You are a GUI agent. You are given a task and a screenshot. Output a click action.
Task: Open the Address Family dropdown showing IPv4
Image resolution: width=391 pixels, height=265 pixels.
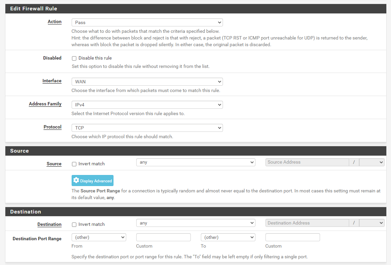pos(147,105)
